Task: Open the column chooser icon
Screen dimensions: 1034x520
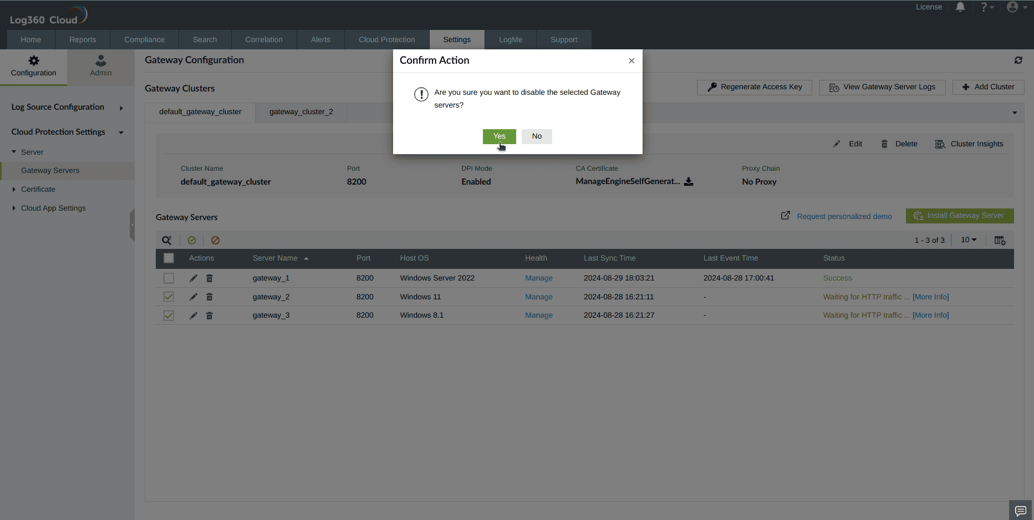Action: tap(1000, 241)
